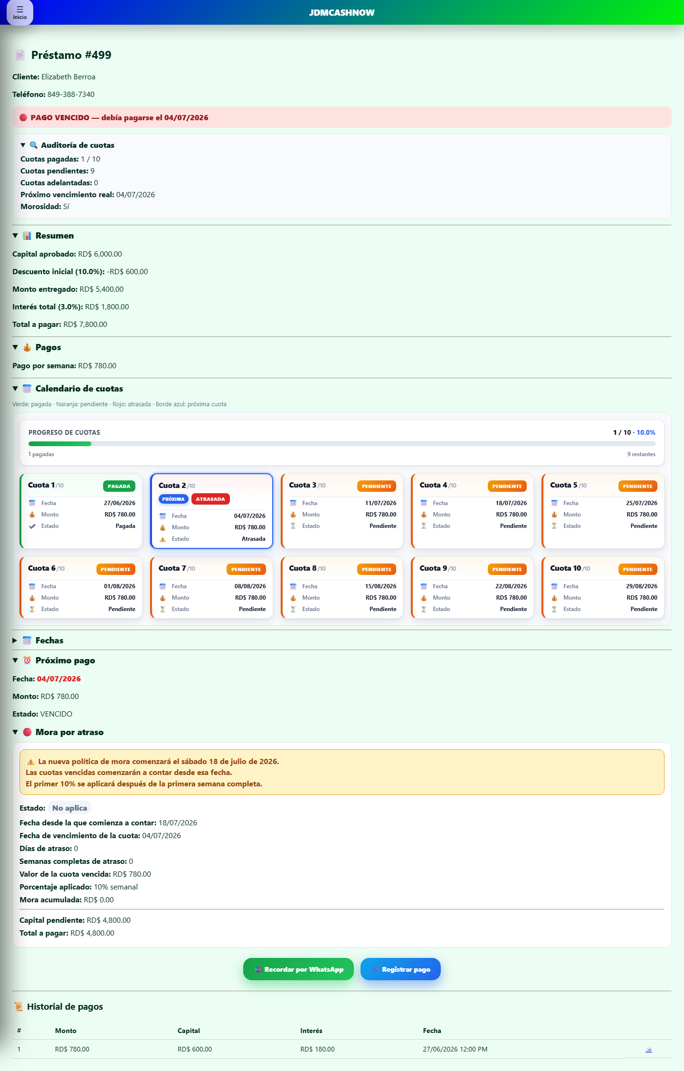Image resolution: width=684 pixels, height=1071 pixels.
Task: Click the JDMCASHNOW header title
Action: [342, 13]
